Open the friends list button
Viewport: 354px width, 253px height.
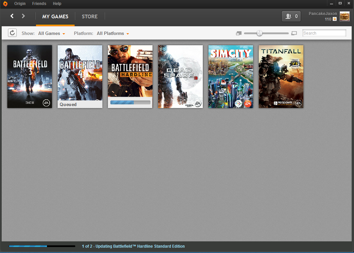291,16
